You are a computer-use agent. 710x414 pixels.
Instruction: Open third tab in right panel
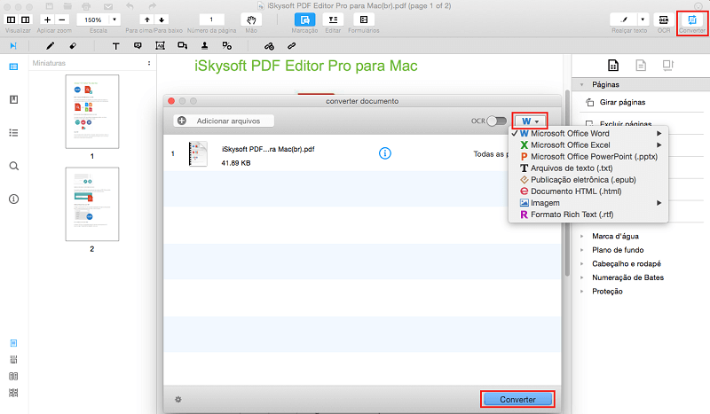668,66
